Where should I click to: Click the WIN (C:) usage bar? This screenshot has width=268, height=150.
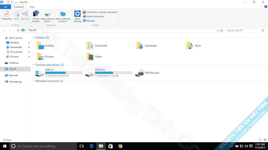click(x=64, y=73)
